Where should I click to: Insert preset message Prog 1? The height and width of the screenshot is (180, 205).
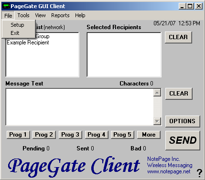(x=18, y=135)
